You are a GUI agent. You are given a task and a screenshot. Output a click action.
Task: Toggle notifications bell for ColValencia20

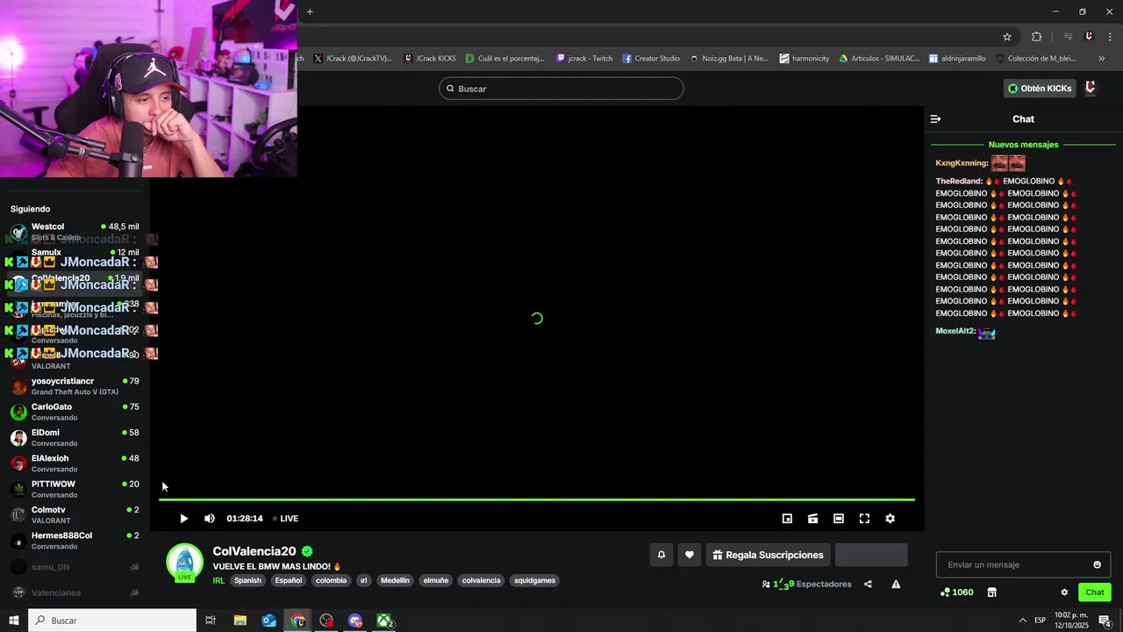tap(662, 555)
